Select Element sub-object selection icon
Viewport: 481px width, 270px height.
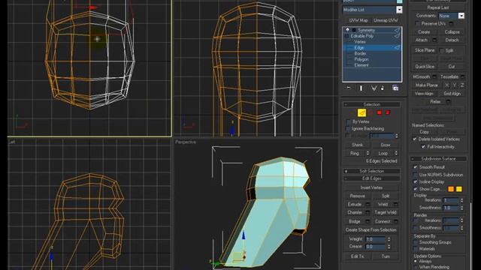coord(388,113)
